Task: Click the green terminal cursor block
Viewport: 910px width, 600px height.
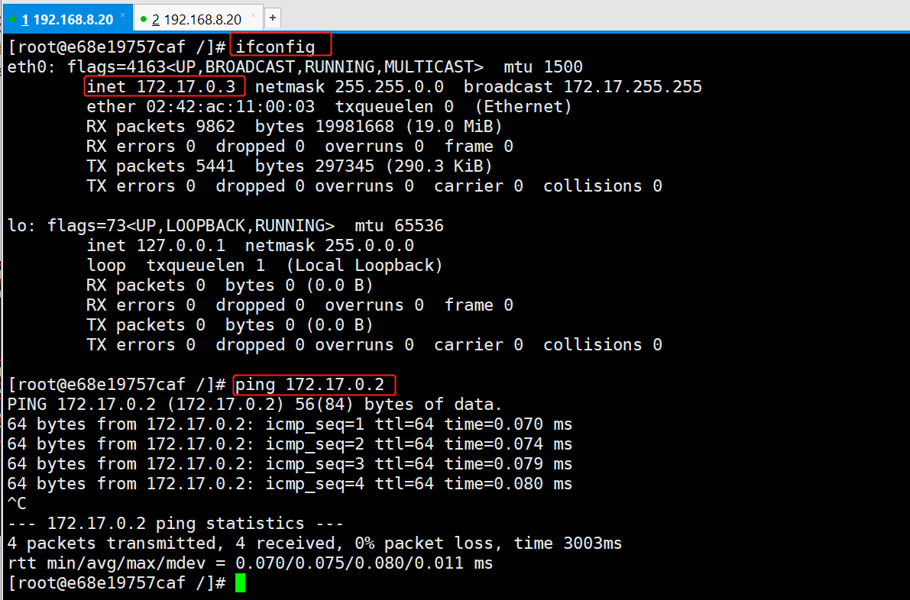Action: [x=240, y=582]
